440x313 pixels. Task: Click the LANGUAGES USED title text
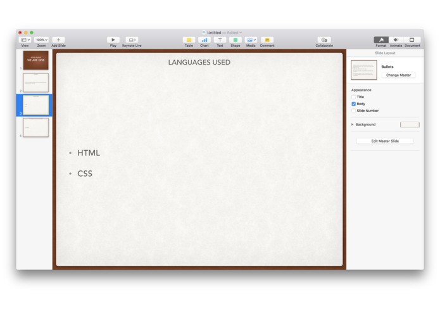tap(199, 62)
